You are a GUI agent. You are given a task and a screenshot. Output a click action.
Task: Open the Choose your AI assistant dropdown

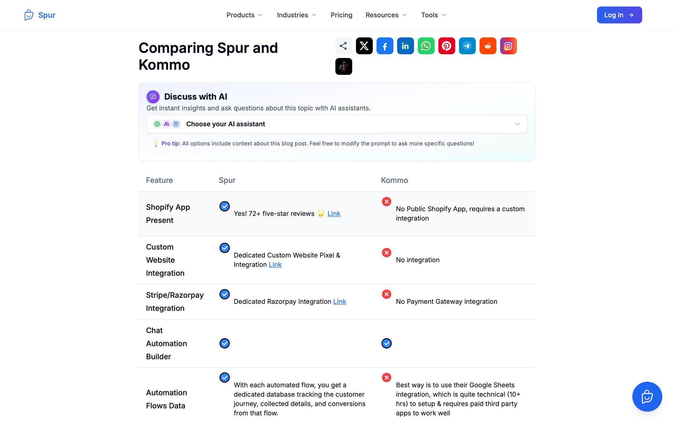coord(336,124)
